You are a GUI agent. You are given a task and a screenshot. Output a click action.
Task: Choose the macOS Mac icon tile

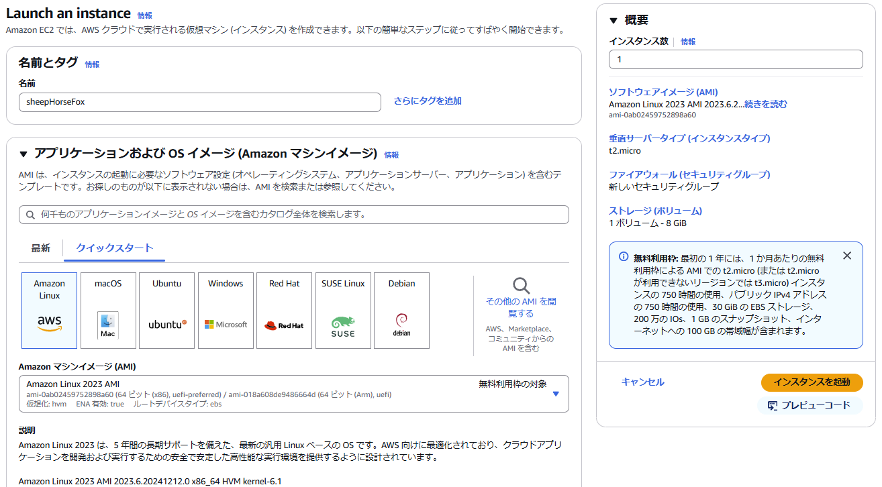click(x=108, y=311)
